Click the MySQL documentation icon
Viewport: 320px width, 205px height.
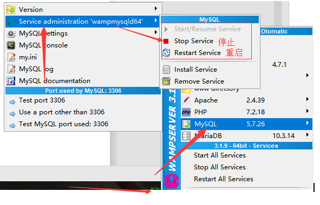(x=11, y=81)
